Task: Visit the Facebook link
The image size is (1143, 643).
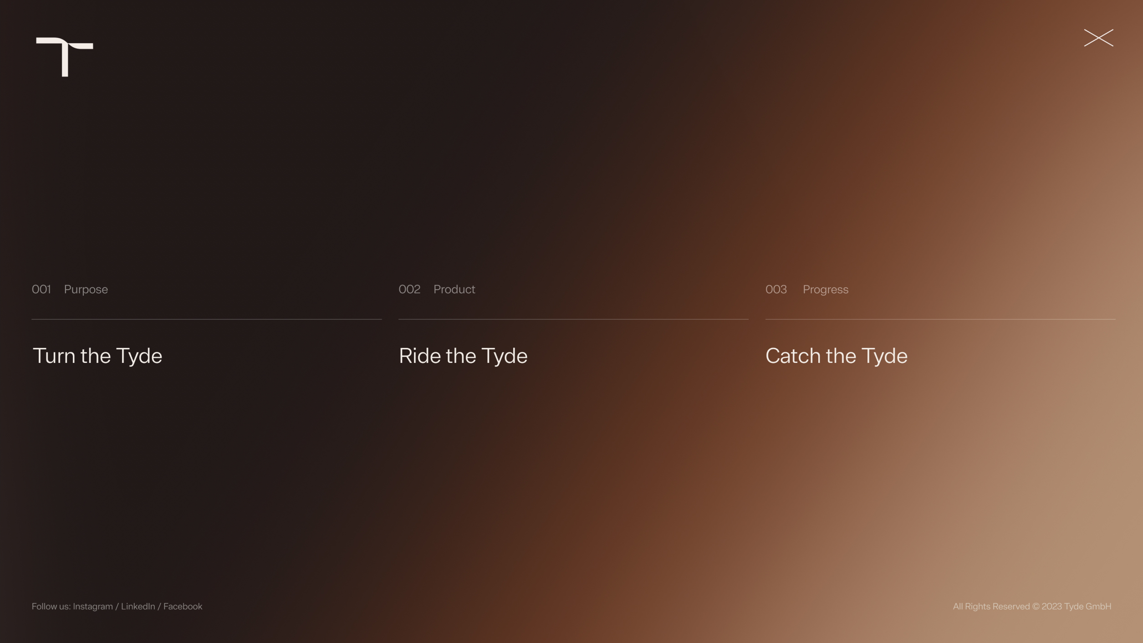Action: click(183, 607)
